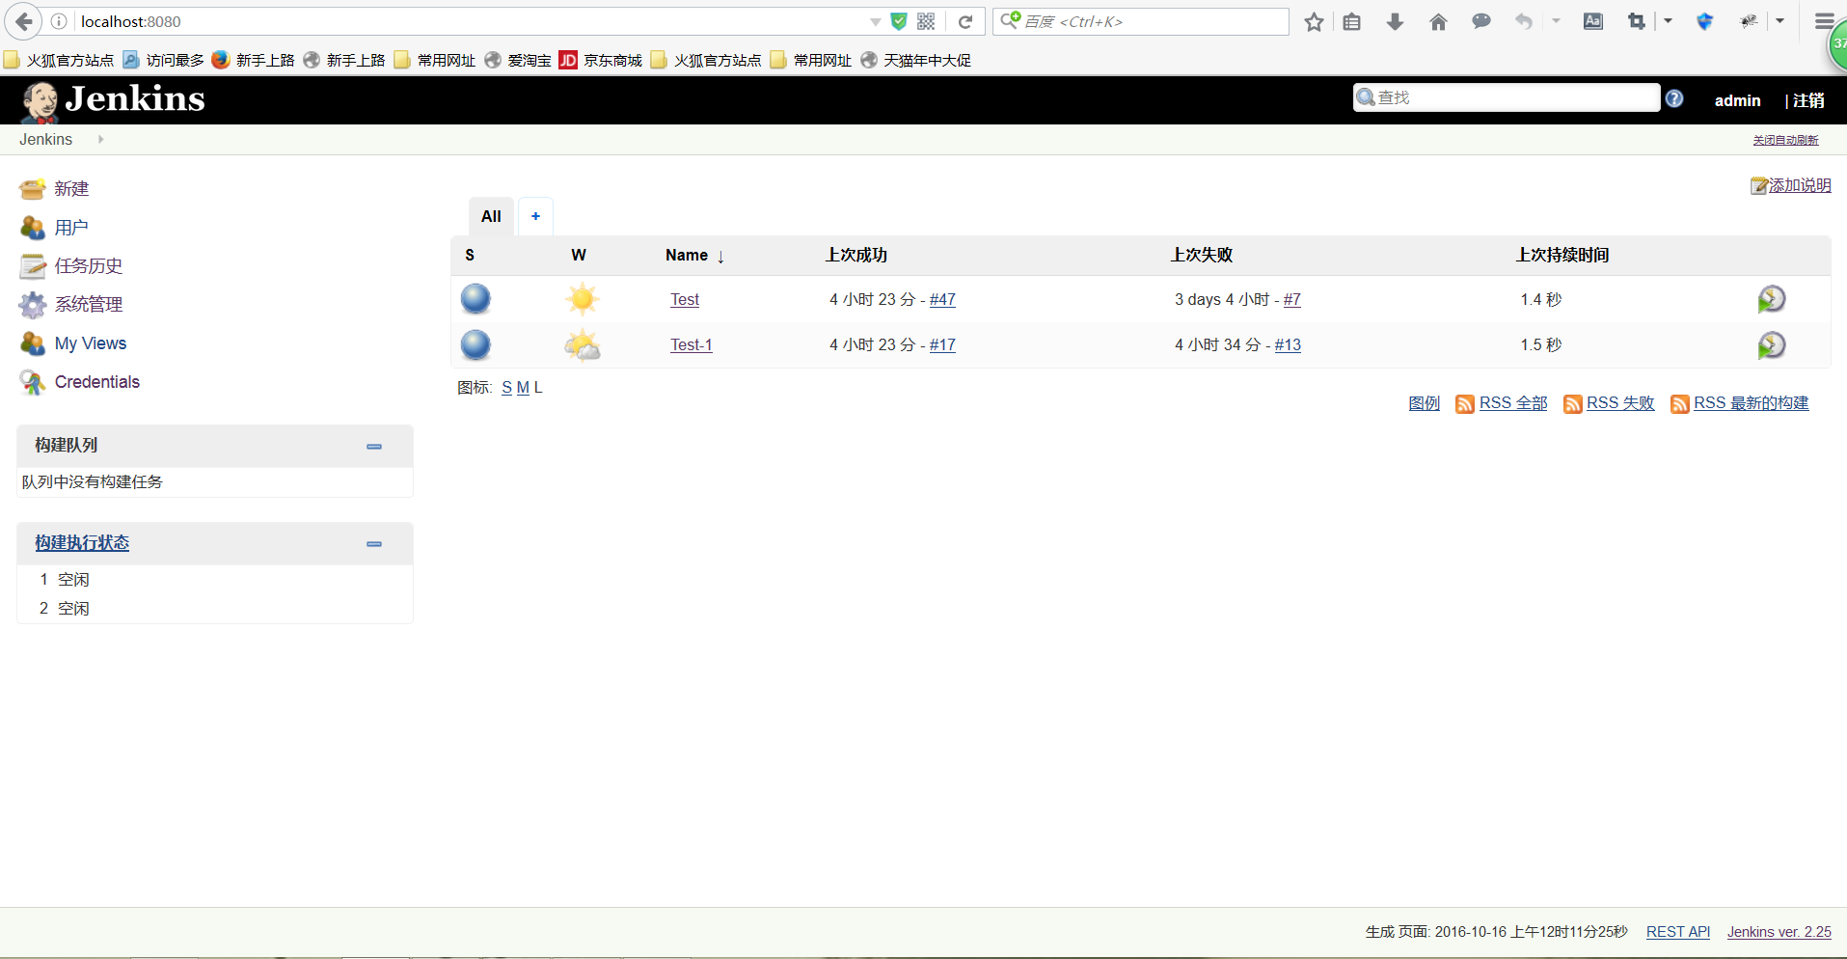Collapse the 构建队列 build queue panel

374,447
